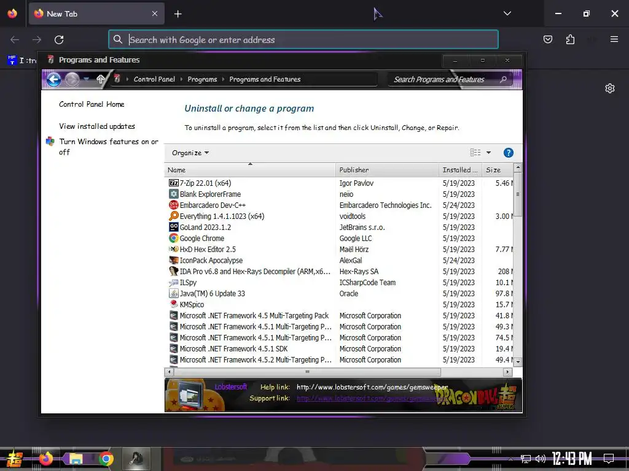Click the horizontal scrollbar right arrow
629x471 pixels.
[507, 372]
